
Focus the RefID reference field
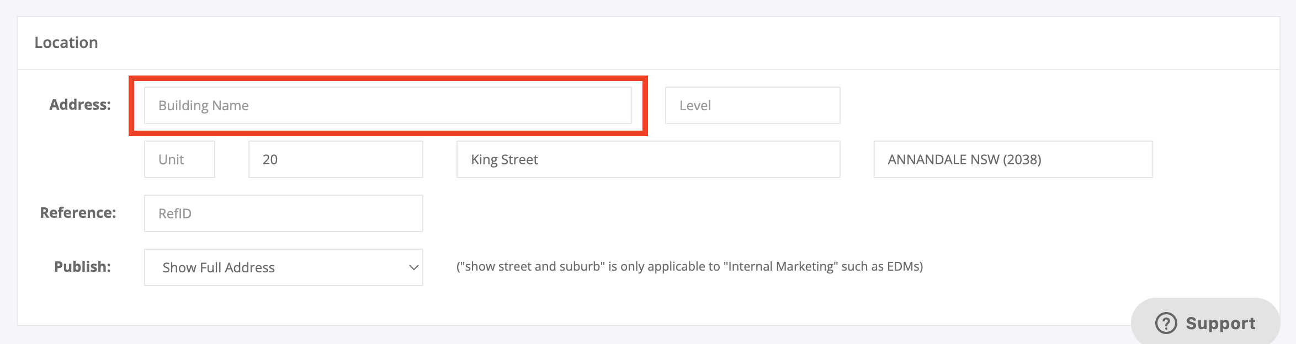[x=283, y=213]
